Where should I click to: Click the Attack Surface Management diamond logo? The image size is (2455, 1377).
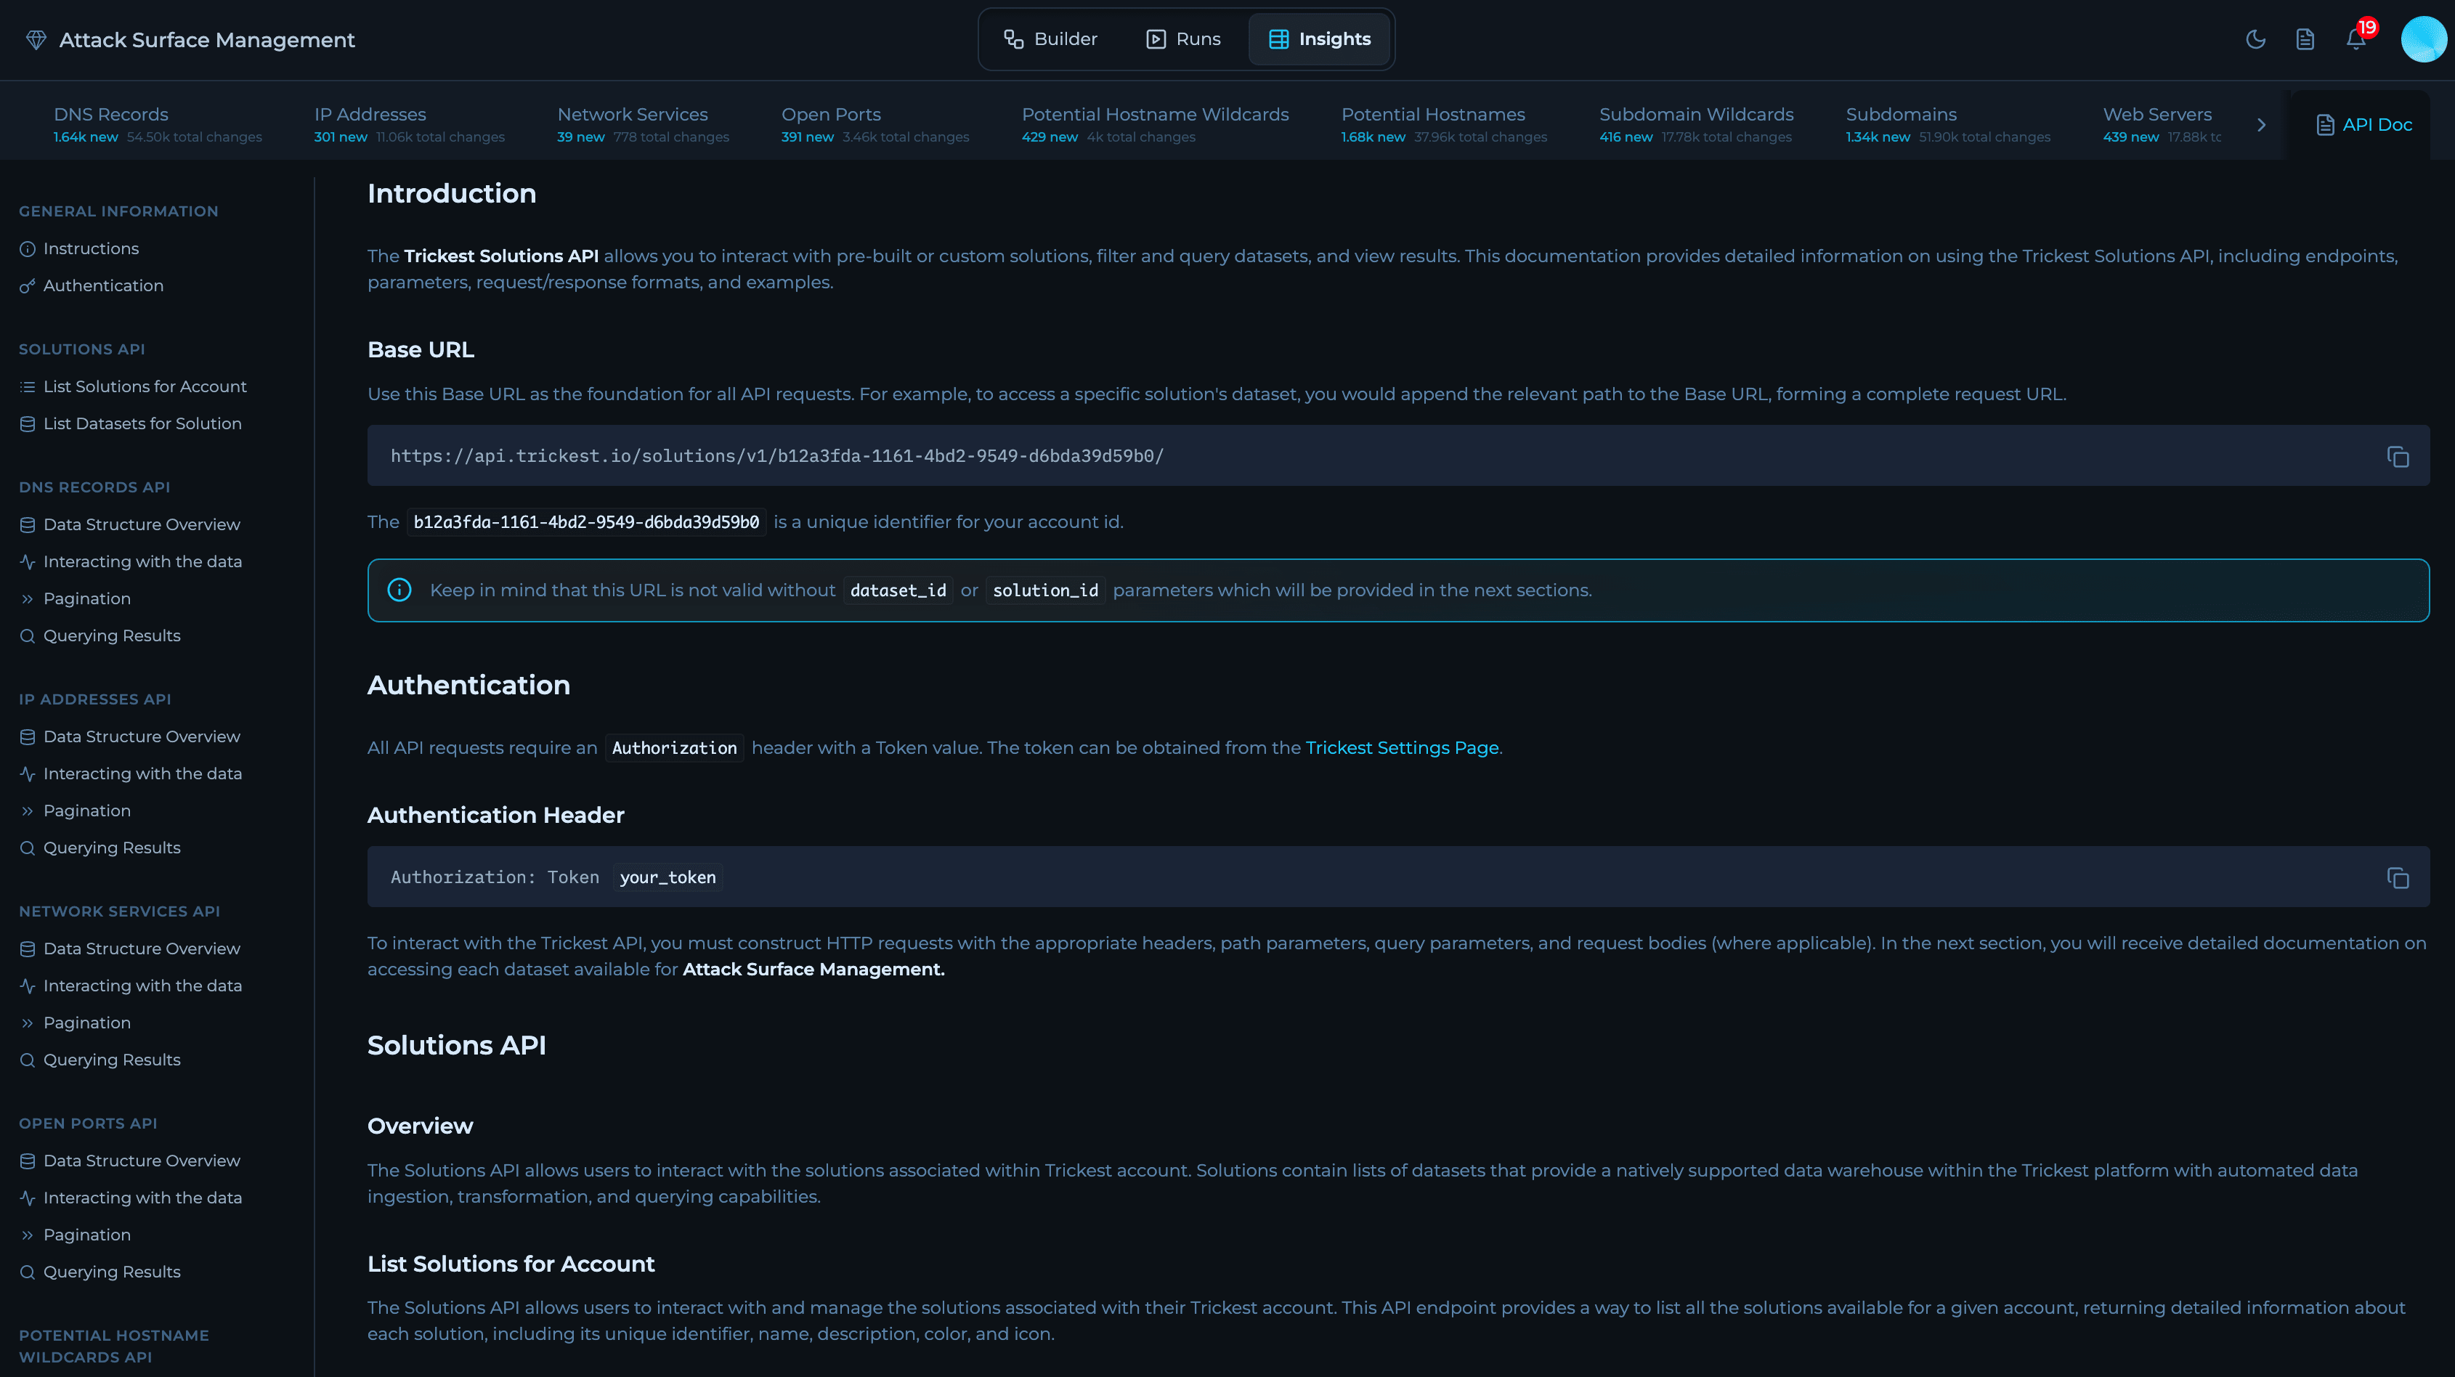pos(36,40)
